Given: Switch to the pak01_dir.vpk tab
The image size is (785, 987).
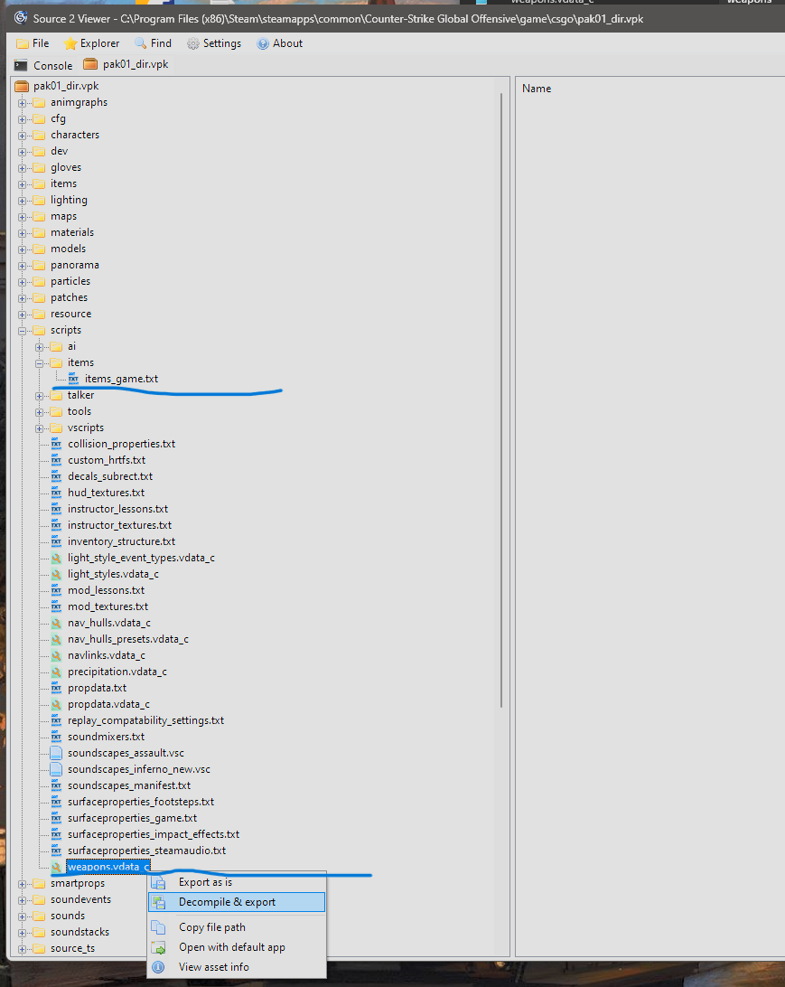Looking at the screenshot, I should 126,64.
